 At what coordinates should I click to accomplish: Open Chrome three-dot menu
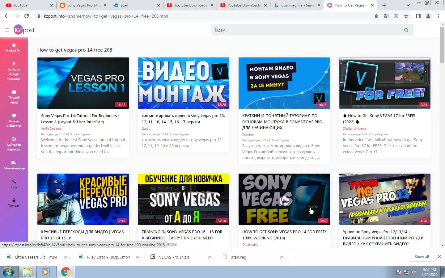coord(438,16)
